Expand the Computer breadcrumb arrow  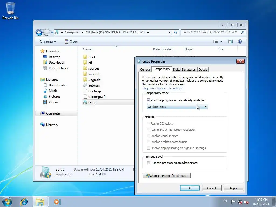point(82,32)
